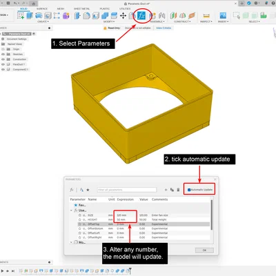Image resolution: width=276 pixels, height=276 pixels.
Task: Open the SELECT dropdown menu
Action: 254,21
